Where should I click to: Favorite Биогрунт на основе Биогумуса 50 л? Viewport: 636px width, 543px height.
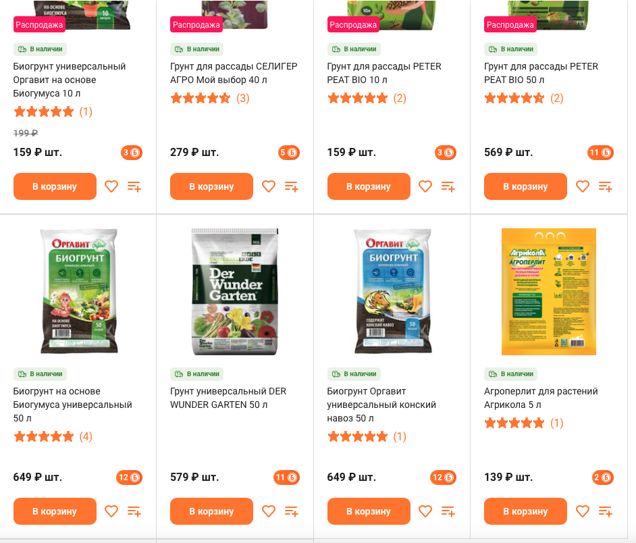pyautogui.click(x=111, y=511)
